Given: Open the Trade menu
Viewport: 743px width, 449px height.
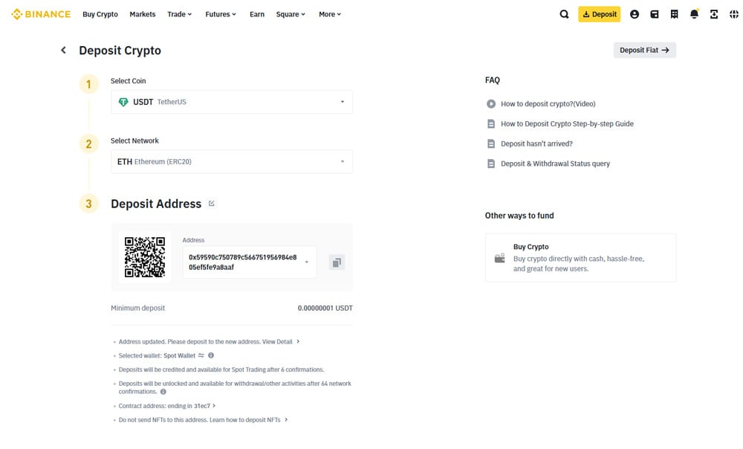Looking at the screenshot, I should click(179, 14).
